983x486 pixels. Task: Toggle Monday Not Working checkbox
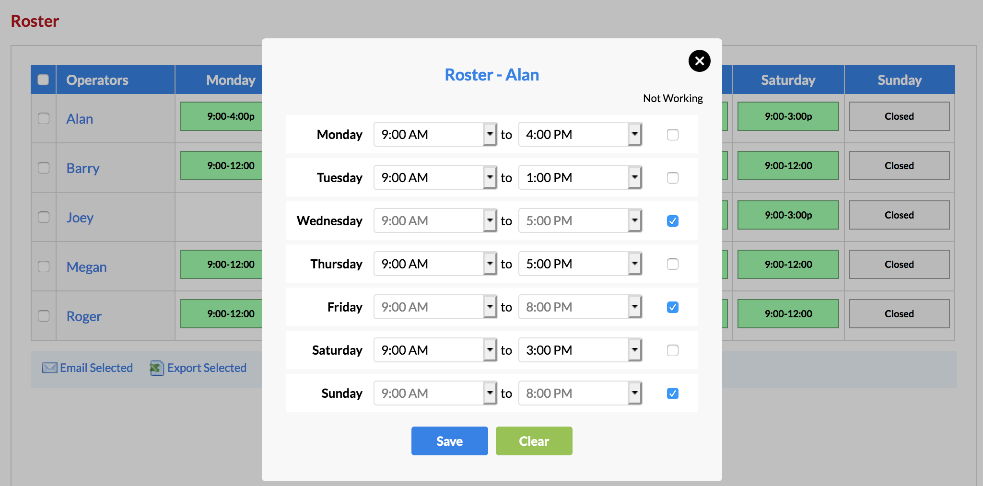[x=673, y=135]
